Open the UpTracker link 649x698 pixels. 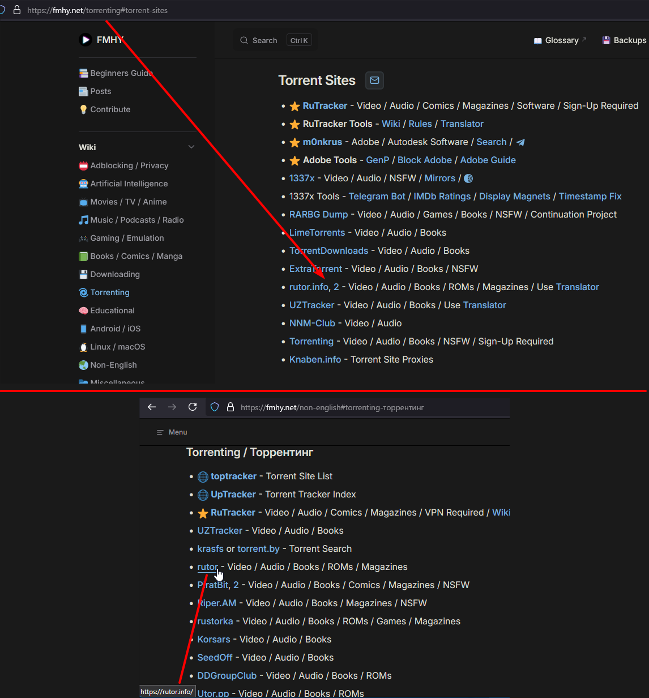click(233, 494)
